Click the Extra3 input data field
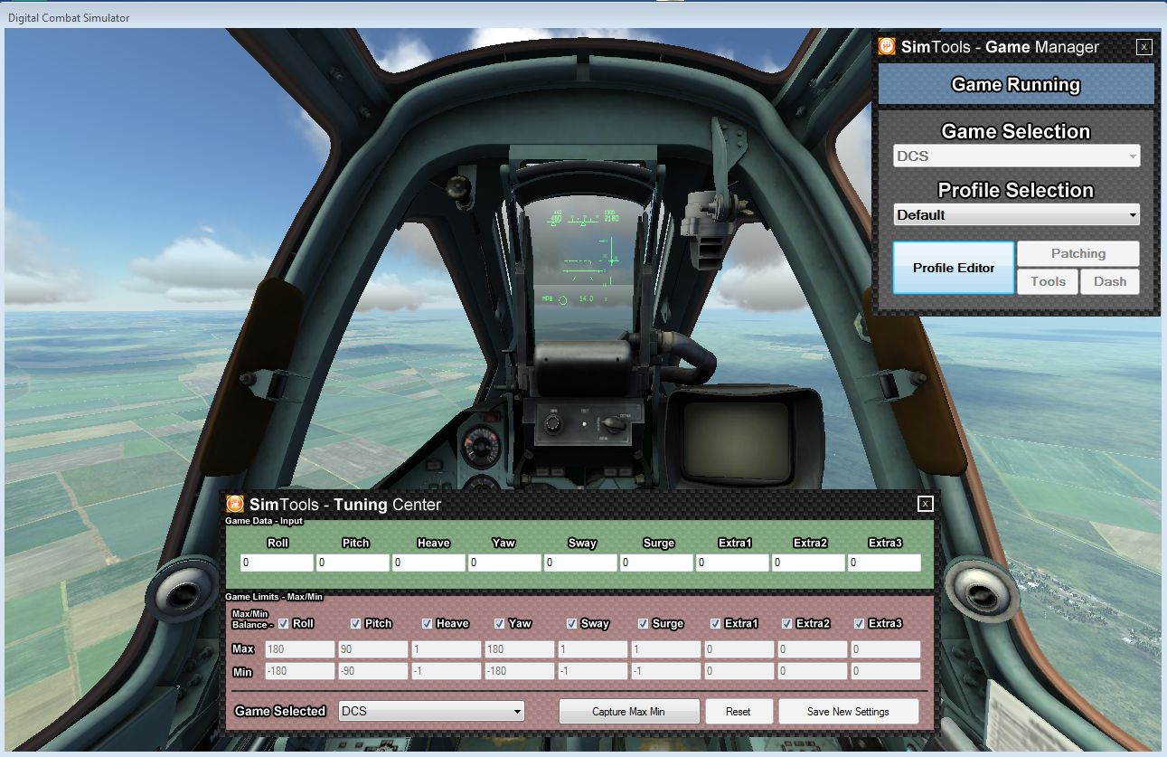Viewport: 1167px width, 757px height. click(x=884, y=563)
